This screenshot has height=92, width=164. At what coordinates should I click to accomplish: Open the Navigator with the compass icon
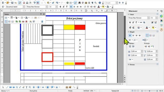click(83, 3)
